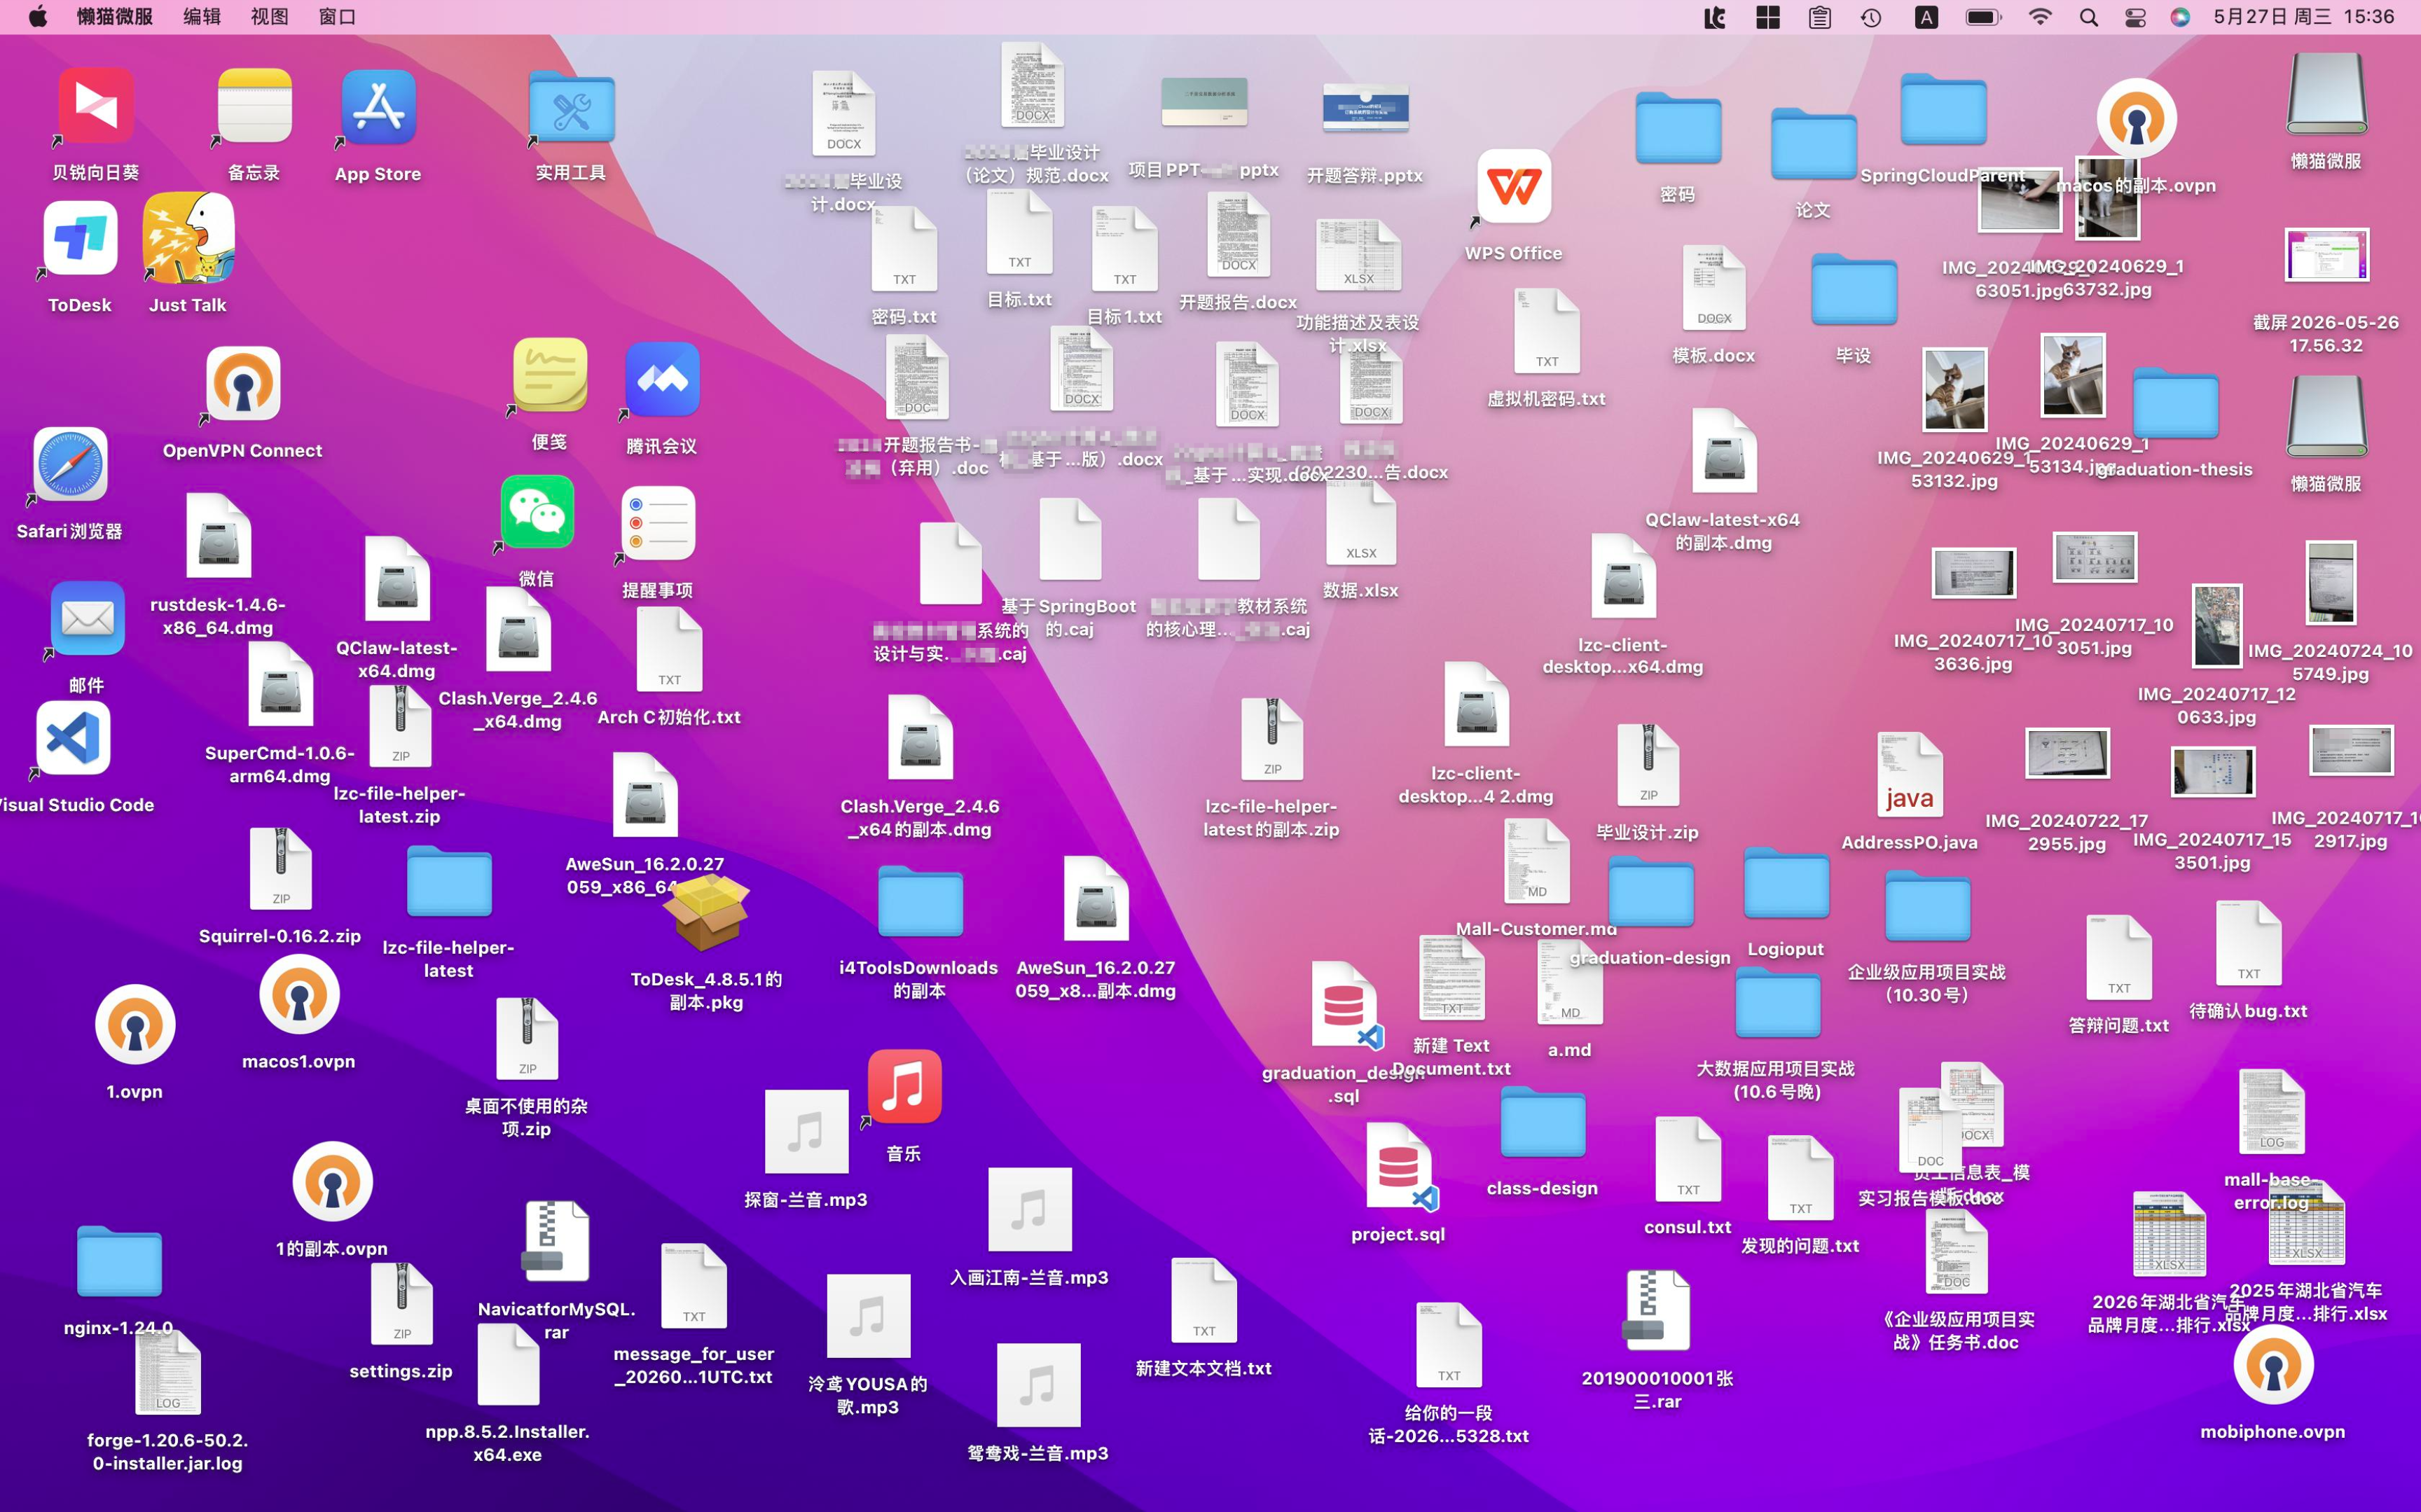Screen dimensions: 2421x1512
Task: Select the settings.zip archive
Action: [402, 1303]
